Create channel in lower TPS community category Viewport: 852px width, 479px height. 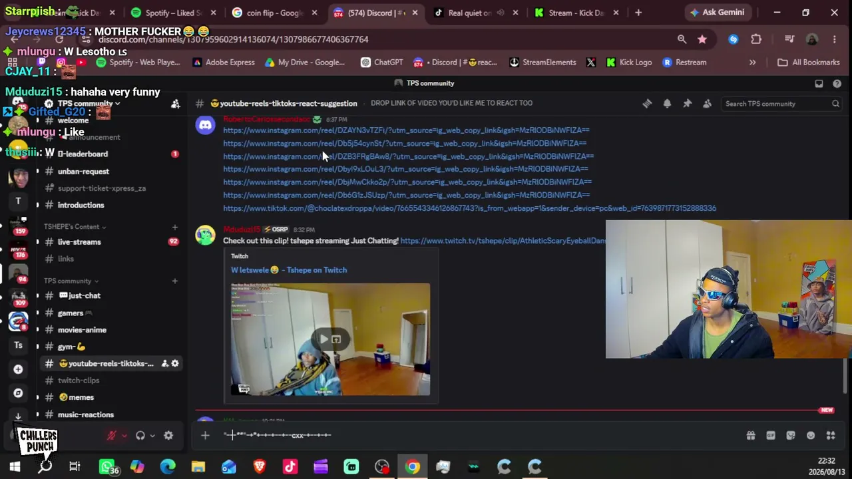coord(174,281)
